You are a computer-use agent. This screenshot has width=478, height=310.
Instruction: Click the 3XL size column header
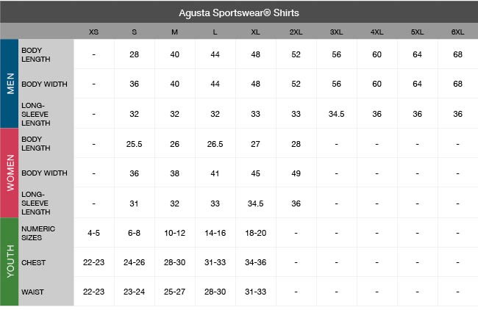click(x=336, y=32)
